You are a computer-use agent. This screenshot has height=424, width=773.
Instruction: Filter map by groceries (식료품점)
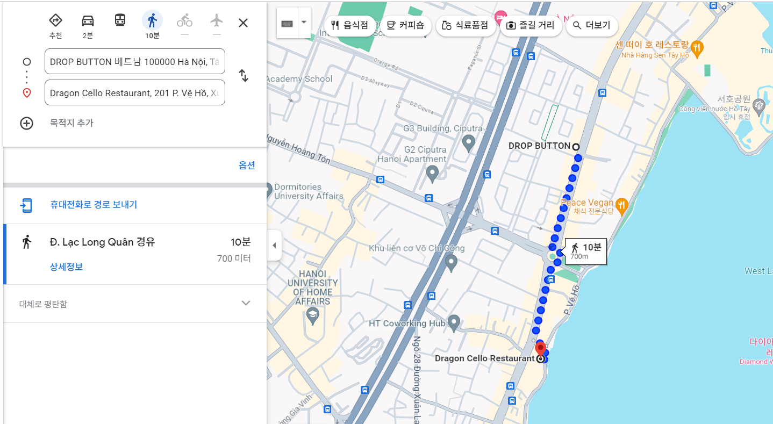coord(466,25)
